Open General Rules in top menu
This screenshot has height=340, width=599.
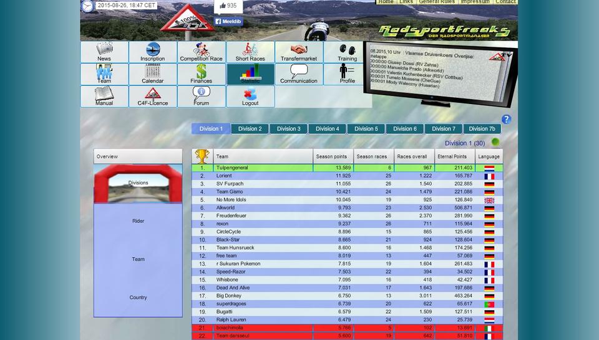(x=437, y=2)
